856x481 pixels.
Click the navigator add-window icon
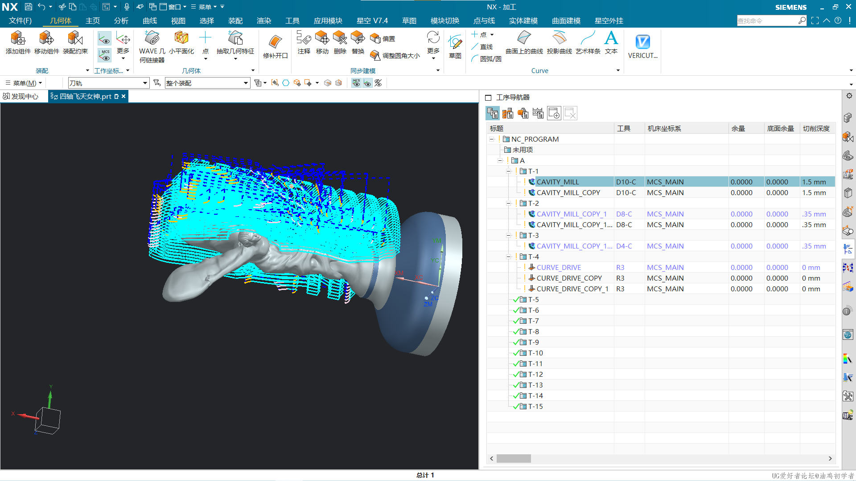(x=554, y=114)
